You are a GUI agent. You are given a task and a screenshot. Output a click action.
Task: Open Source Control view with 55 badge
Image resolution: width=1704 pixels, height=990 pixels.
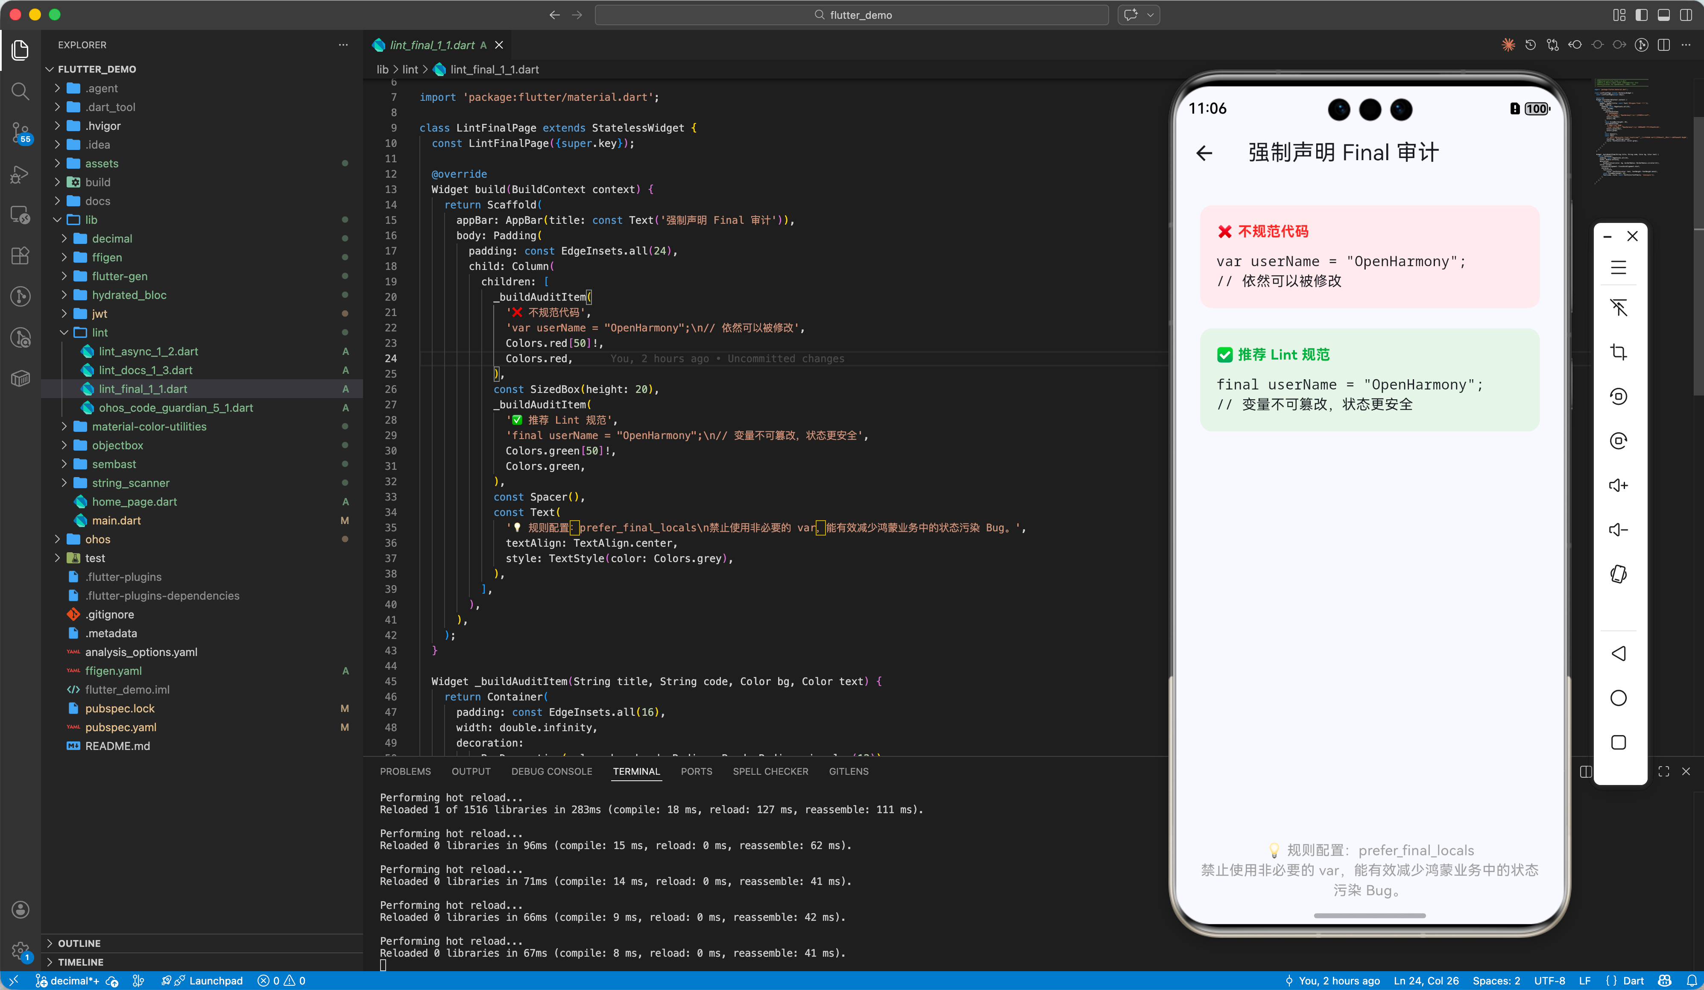coord(20,132)
